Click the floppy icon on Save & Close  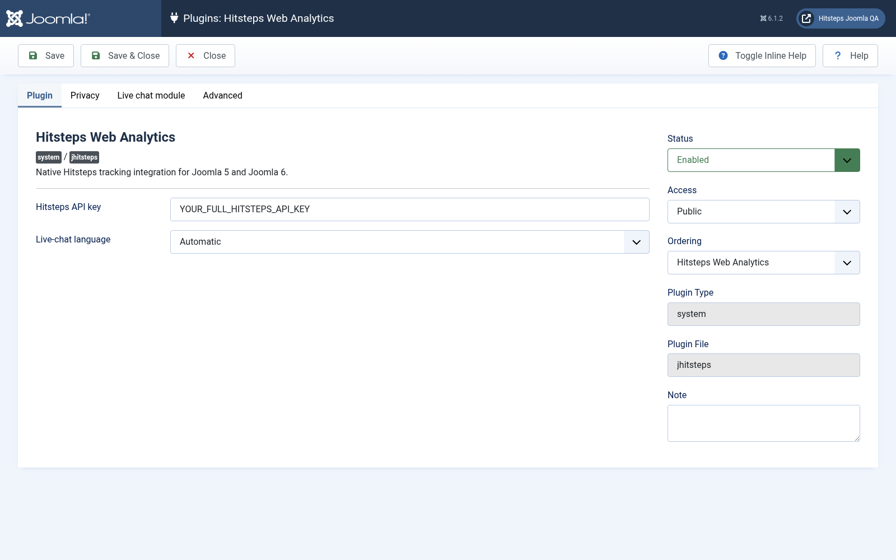point(96,55)
